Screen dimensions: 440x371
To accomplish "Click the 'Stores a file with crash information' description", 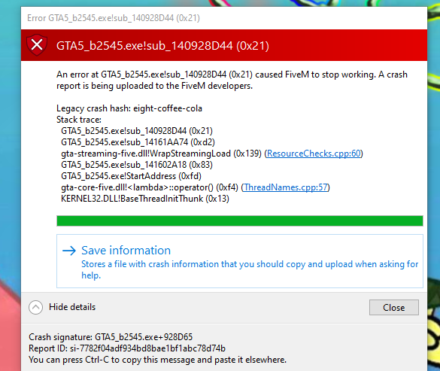I will (250, 269).
